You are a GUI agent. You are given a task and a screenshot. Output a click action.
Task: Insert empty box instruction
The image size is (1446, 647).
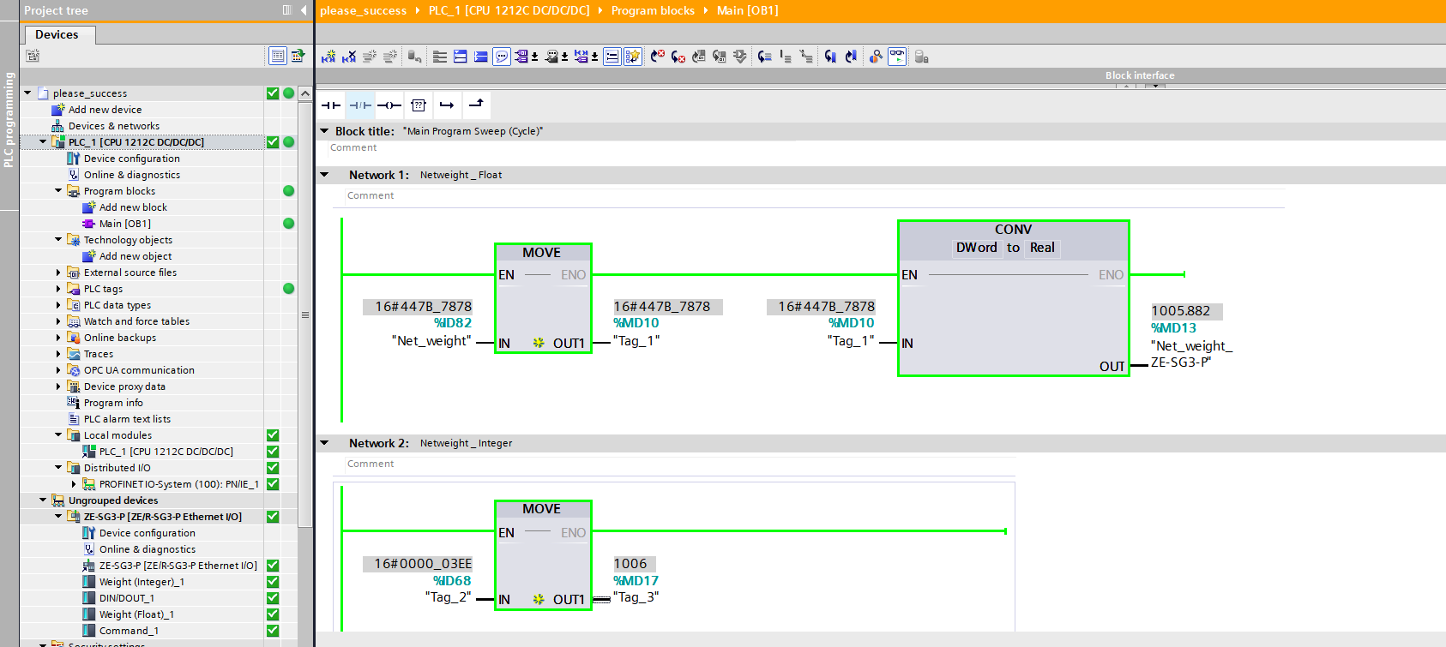click(x=419, y=105)
